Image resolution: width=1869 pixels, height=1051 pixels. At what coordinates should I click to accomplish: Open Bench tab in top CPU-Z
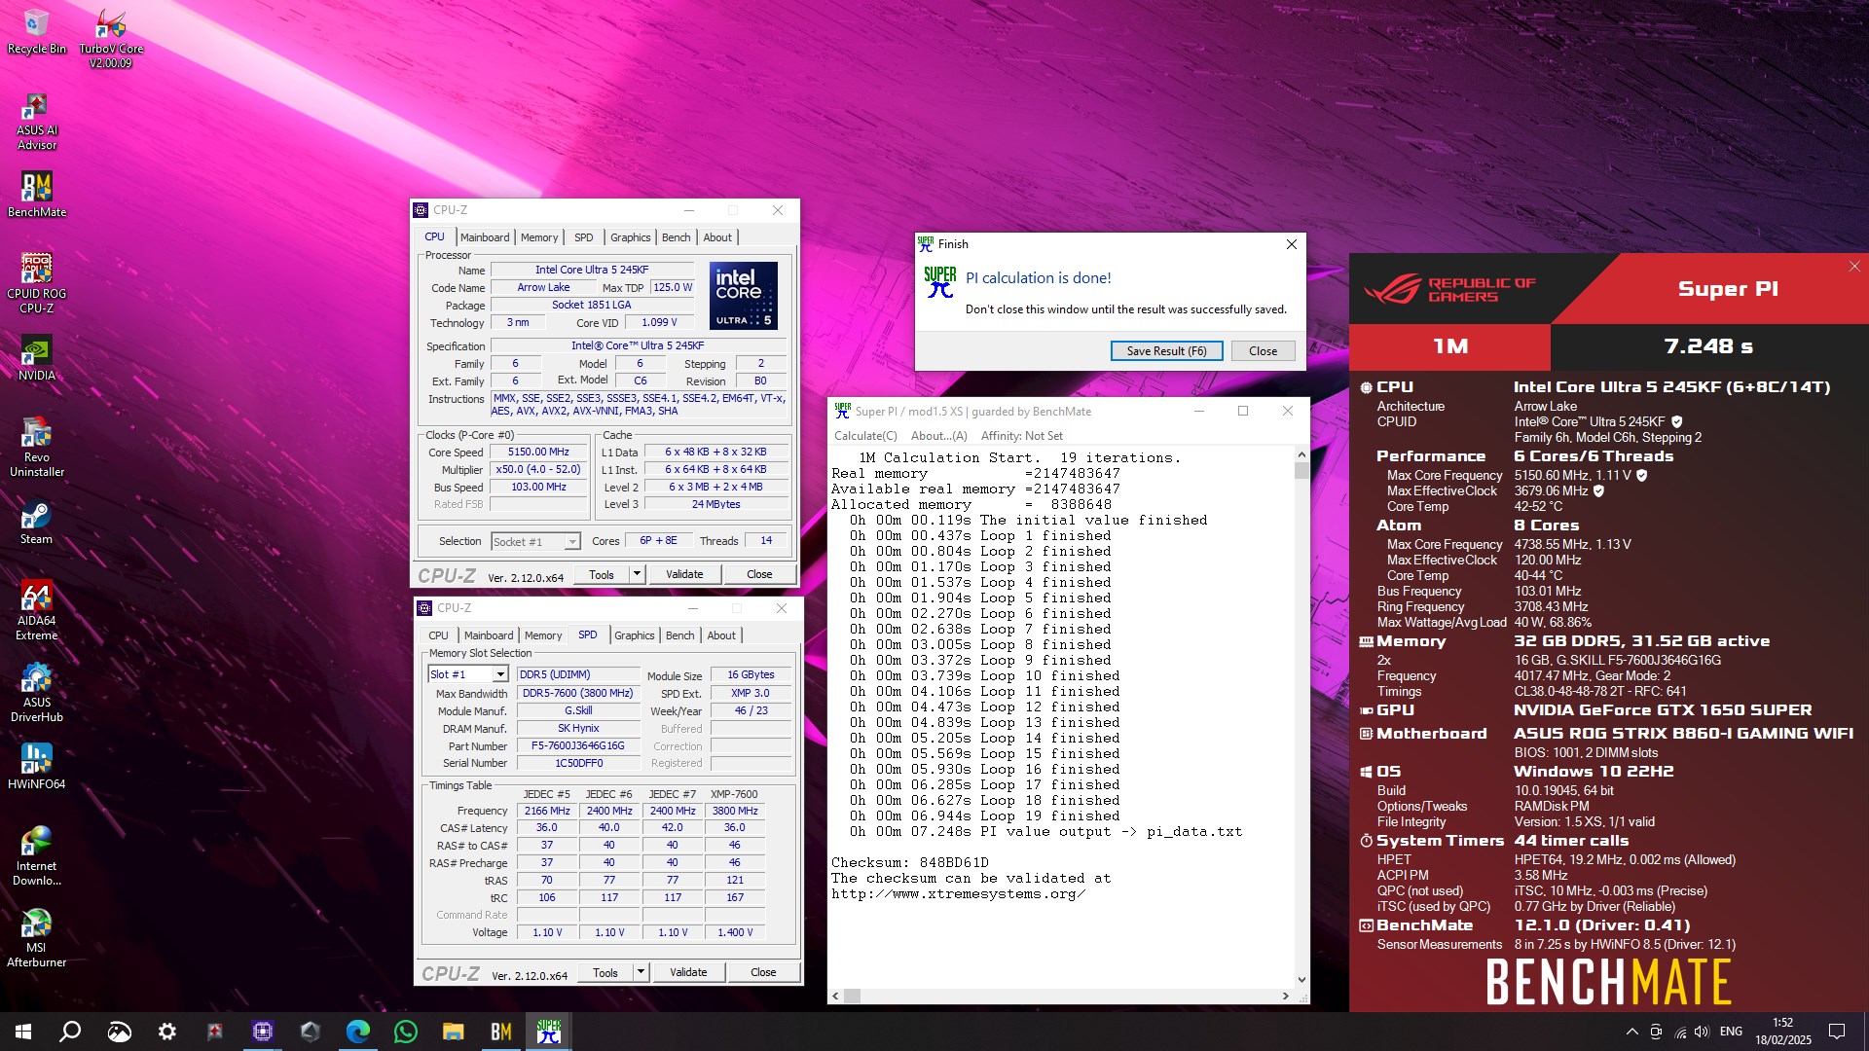click(677, 237)
